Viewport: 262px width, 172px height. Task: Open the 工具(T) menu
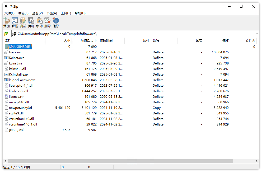pos(66,13)
